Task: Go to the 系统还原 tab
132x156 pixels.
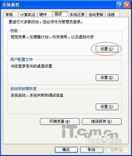Action: tap(77, 14)
